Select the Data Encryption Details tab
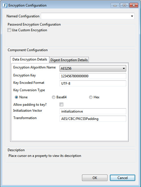The image size is (141, 187). pos(30,59)
